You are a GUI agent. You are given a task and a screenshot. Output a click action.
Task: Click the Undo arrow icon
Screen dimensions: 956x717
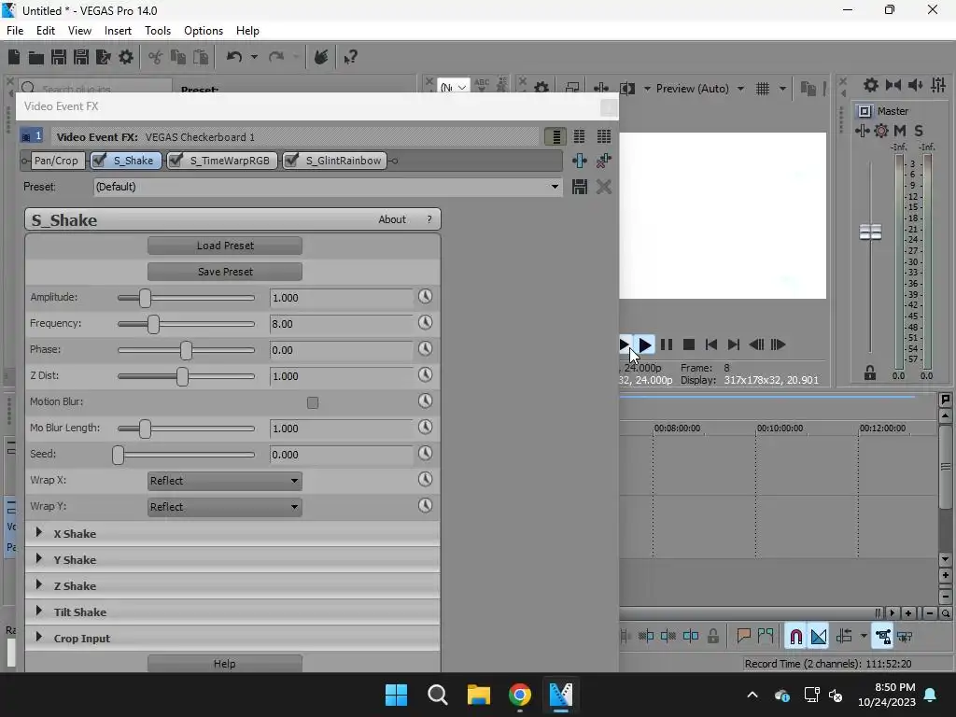tap(234, 57)
